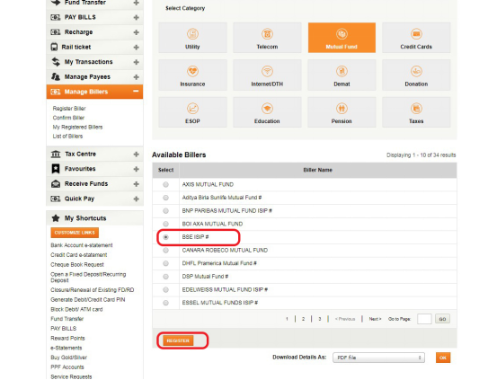Expand the Recharge plus sign
The image size is (497, 380).
(x=137, y=32)
